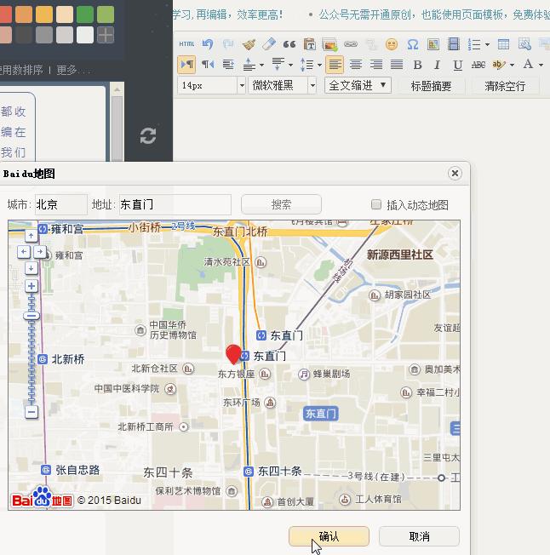Click 新源西里社区 label on map
This screenshot has width=550, height=555.
point(399,255)
